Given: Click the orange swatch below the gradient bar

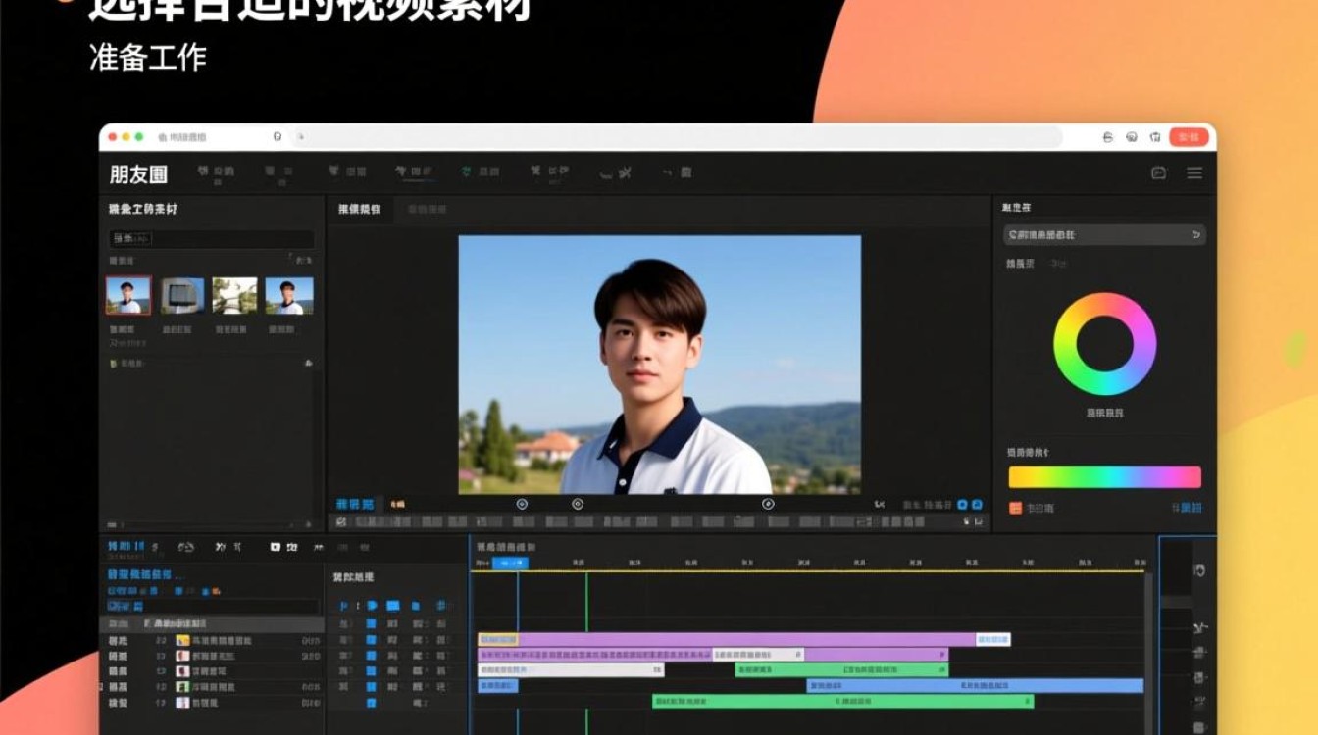Looking at the screenshot, I should [x=1015, y=508].
